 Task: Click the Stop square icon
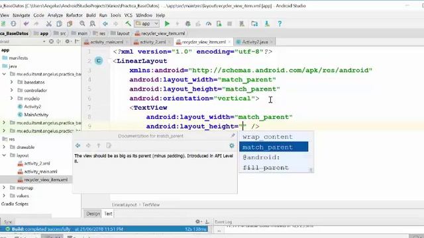tap(230, 24)
